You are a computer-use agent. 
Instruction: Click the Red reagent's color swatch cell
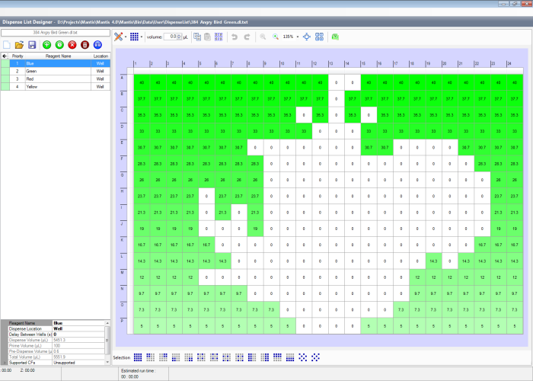(x=5, y=79)
